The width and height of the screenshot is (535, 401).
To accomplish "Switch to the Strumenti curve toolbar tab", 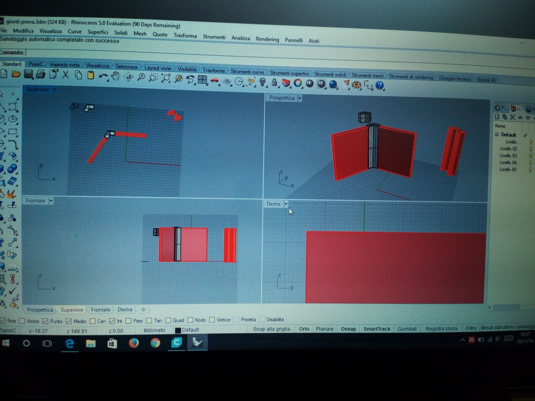I will click(247, 72).
